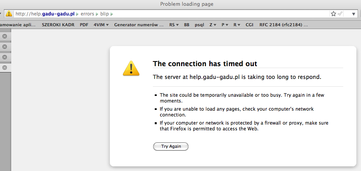
Task: Open the PDF bookmark
Action: 84,25
